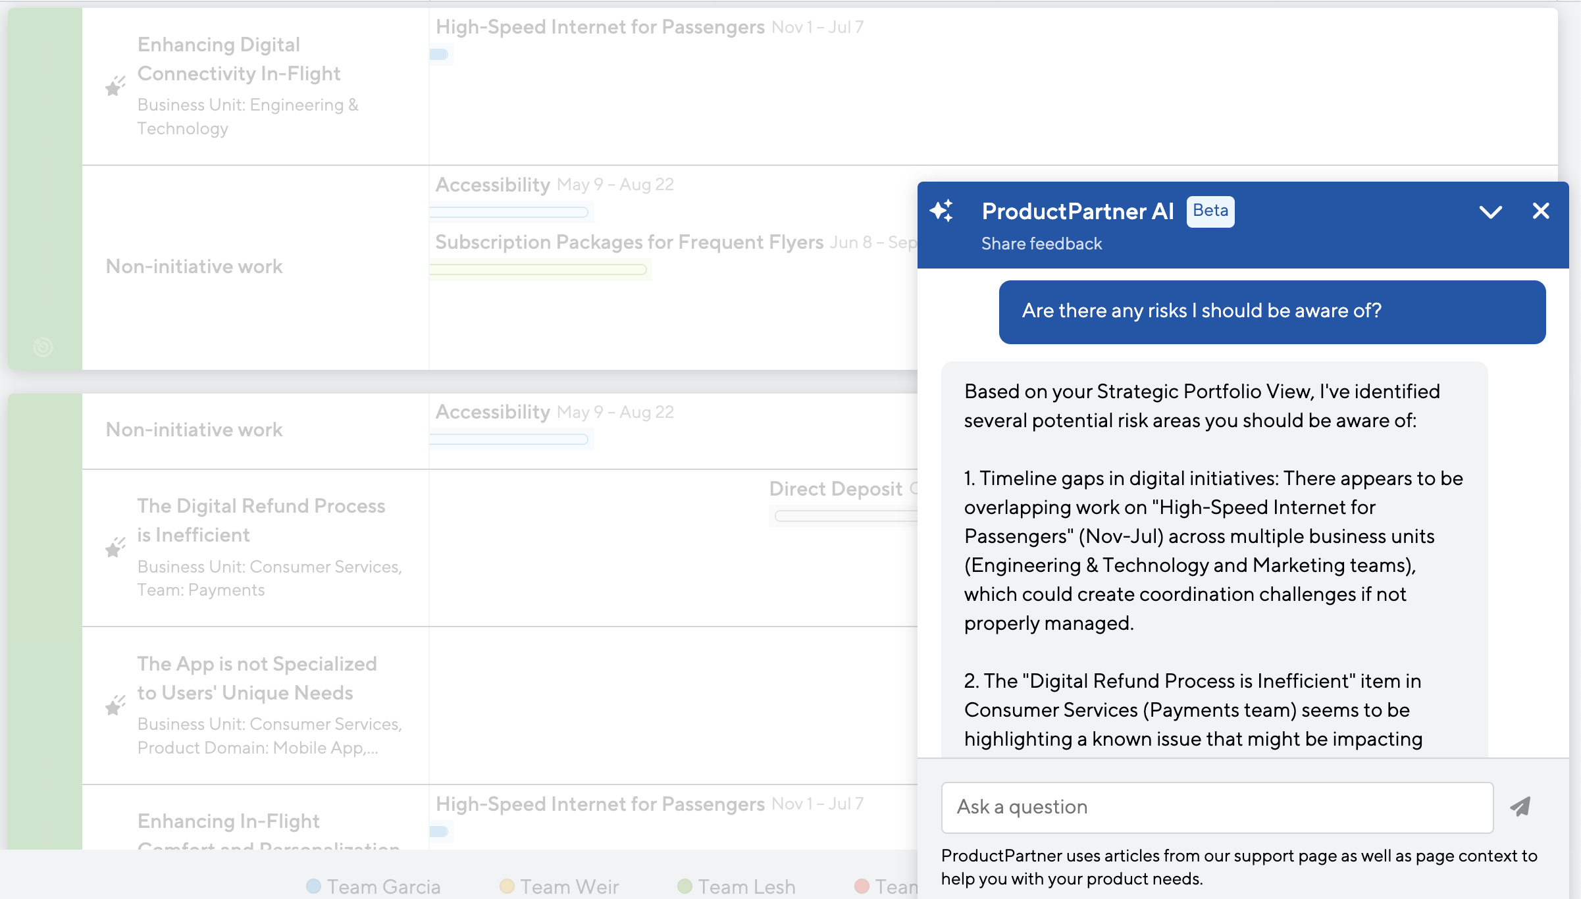Toggle the Team Weir legend dot
This screenshot has height=899, width=1581.
click(x=506, y=886)
